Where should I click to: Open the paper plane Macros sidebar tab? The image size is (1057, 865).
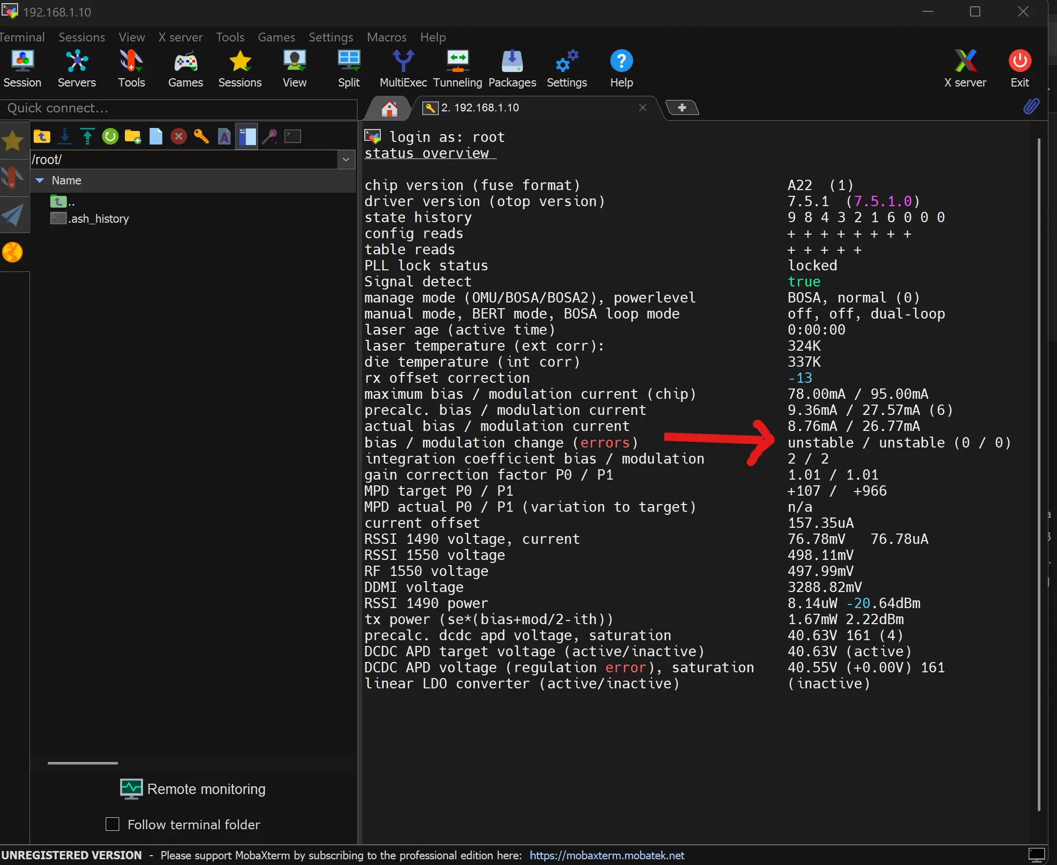13,215
